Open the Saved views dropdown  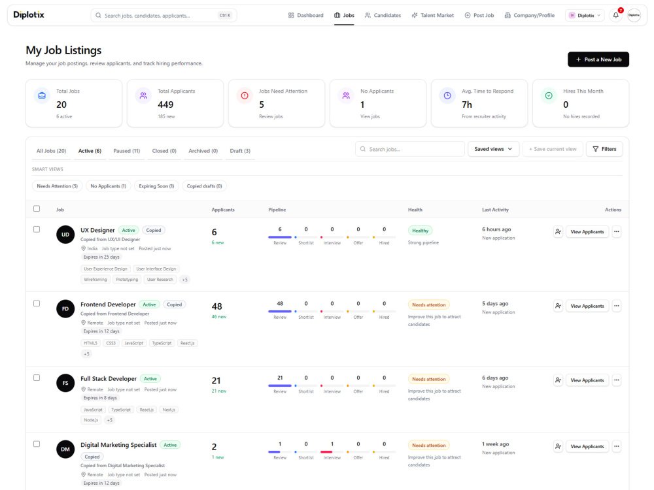(x=493, y=149)
